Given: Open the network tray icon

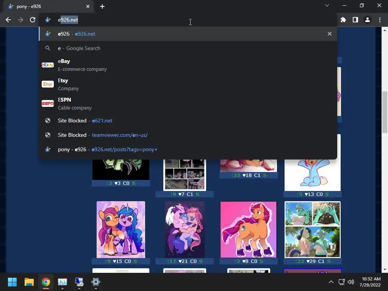Looking at the screenshot, I should click(341, 282).
